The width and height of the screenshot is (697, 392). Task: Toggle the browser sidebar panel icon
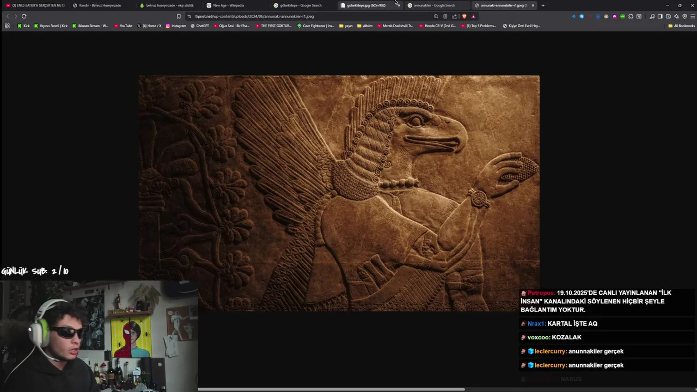point(660,16)
